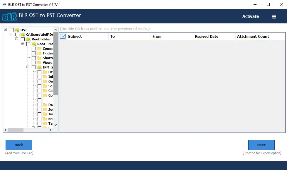The width and height of the screenshot is (287, 170).
Task: Click the IPM_S folder icon
Action: (x=39, y=67)
